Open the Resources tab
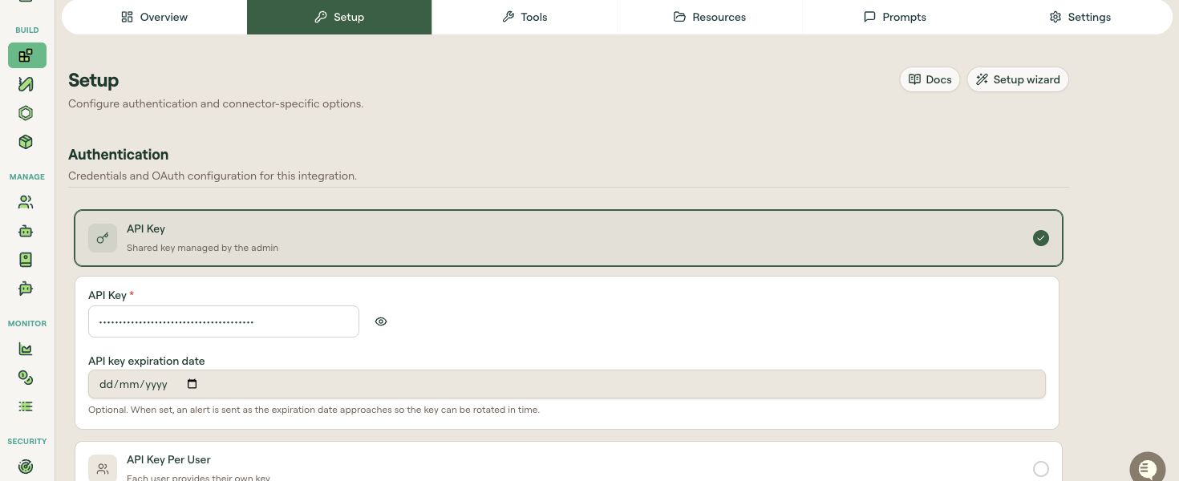 pos(710,17)
